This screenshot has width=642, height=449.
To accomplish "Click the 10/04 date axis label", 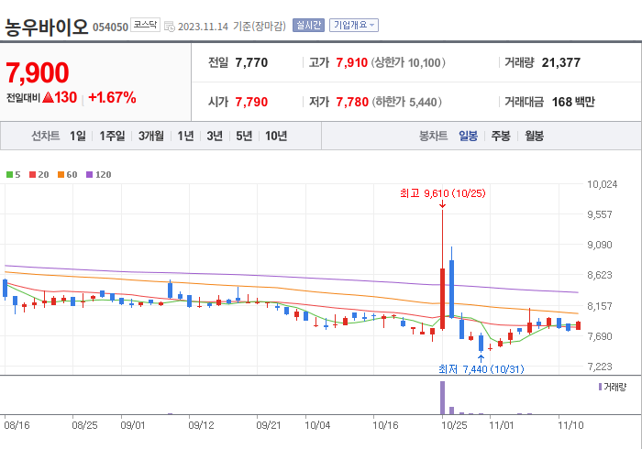I will (x=317, y=425).
